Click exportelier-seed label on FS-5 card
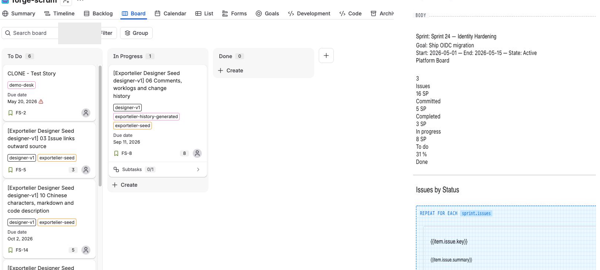Screen dimensions: 600x270 point(57,158)
